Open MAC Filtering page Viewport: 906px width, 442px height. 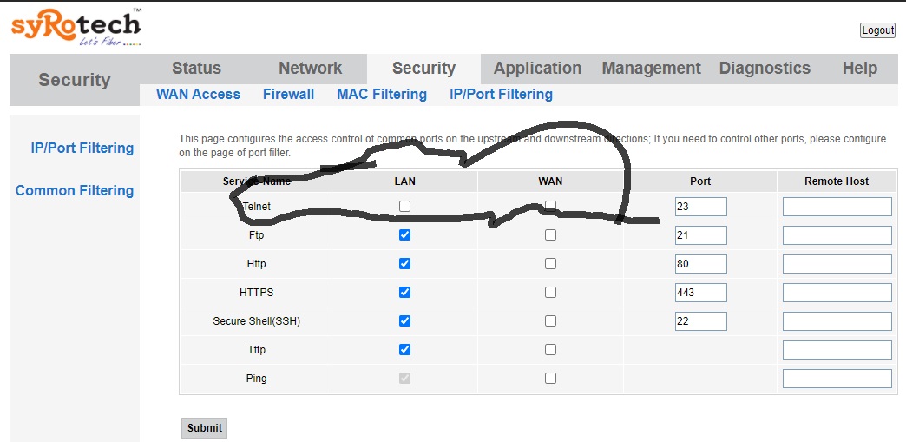click(382, 95)
